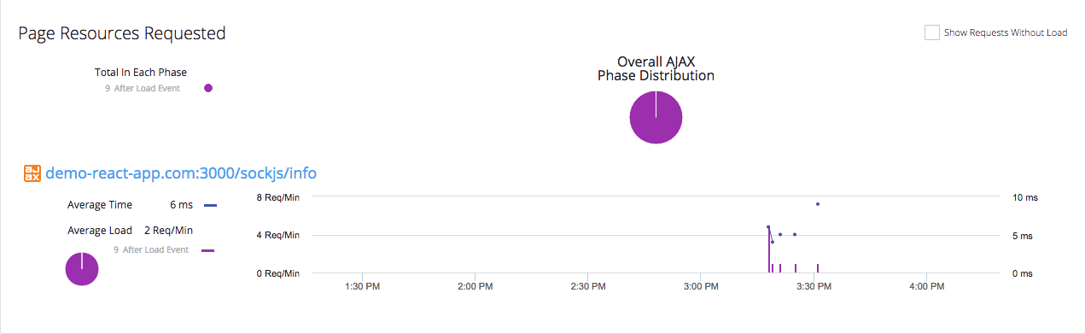Enable Show Requests Without Load checkbox
This screenshot has width=1085, height=334.
click(931, 32)
